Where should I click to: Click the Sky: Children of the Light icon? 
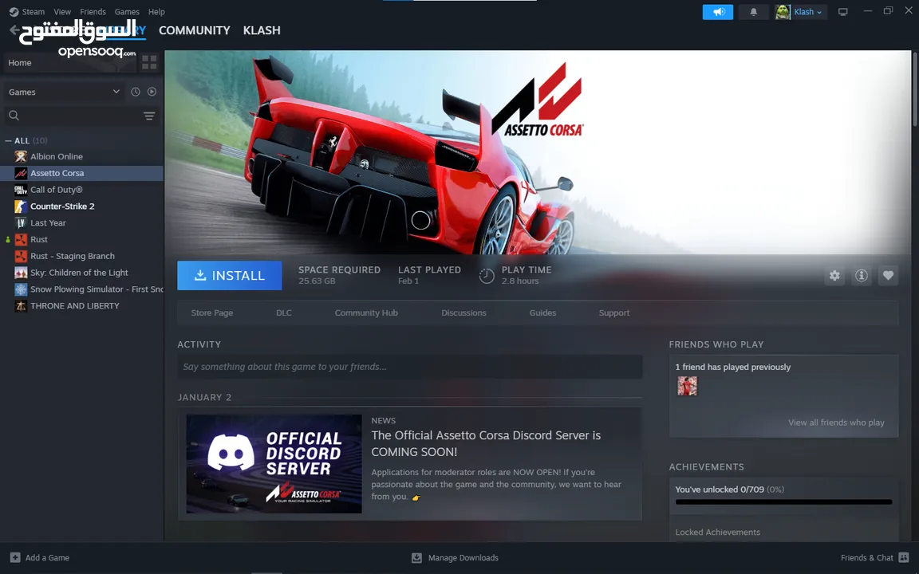pos(21,273)
